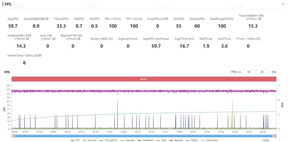
Task: Click info icon beside Delta(FTime)>100ms
Action: pos(40,56)
